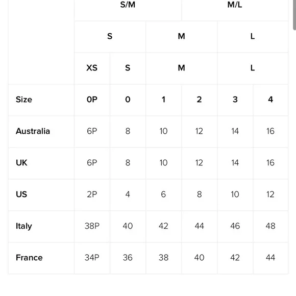Select the 0P size cell
This screenshot has width=296, height=296.
92,100
